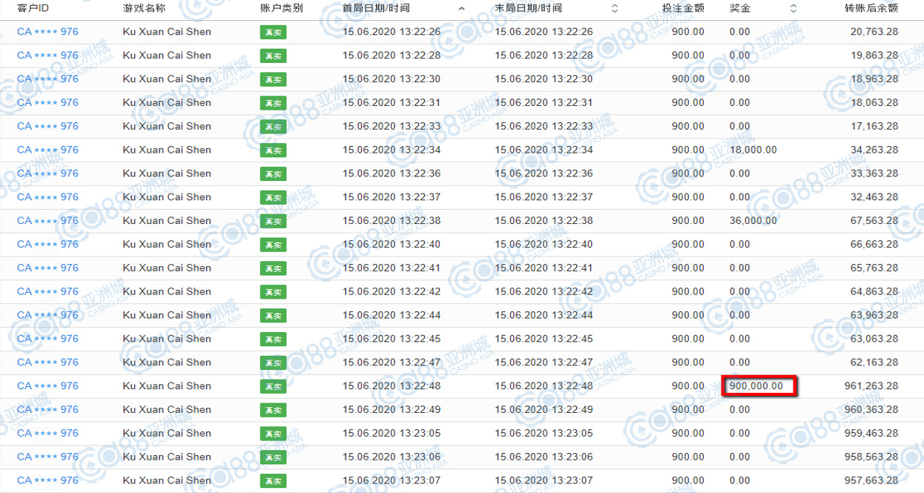
Task: Select the highlighted 900,000.00 prize cell
Action: coord(759,386)
